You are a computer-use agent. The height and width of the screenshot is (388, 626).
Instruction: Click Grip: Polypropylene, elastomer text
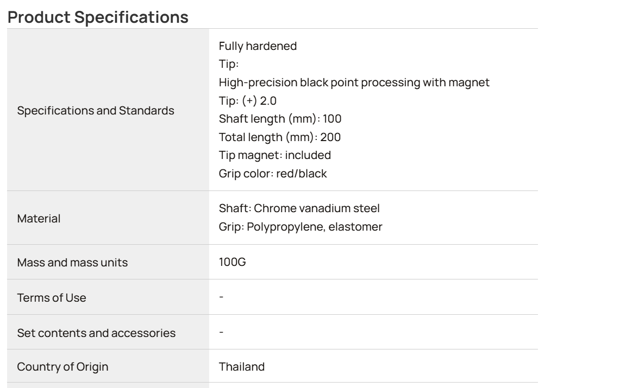(x=300, y=226)
